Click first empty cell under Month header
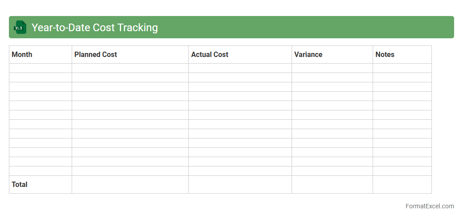The height and width of the screenshot is (219, 463). (41, 68)
